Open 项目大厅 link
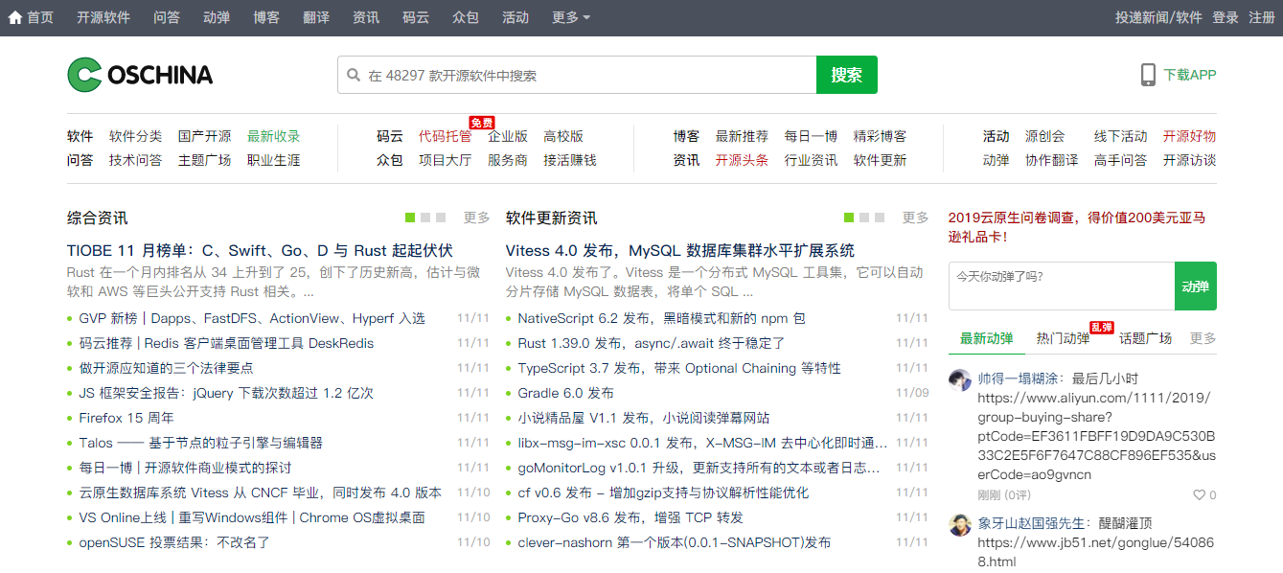The width and height of the screenshot is (1283, 573). (x=446, y=160)
